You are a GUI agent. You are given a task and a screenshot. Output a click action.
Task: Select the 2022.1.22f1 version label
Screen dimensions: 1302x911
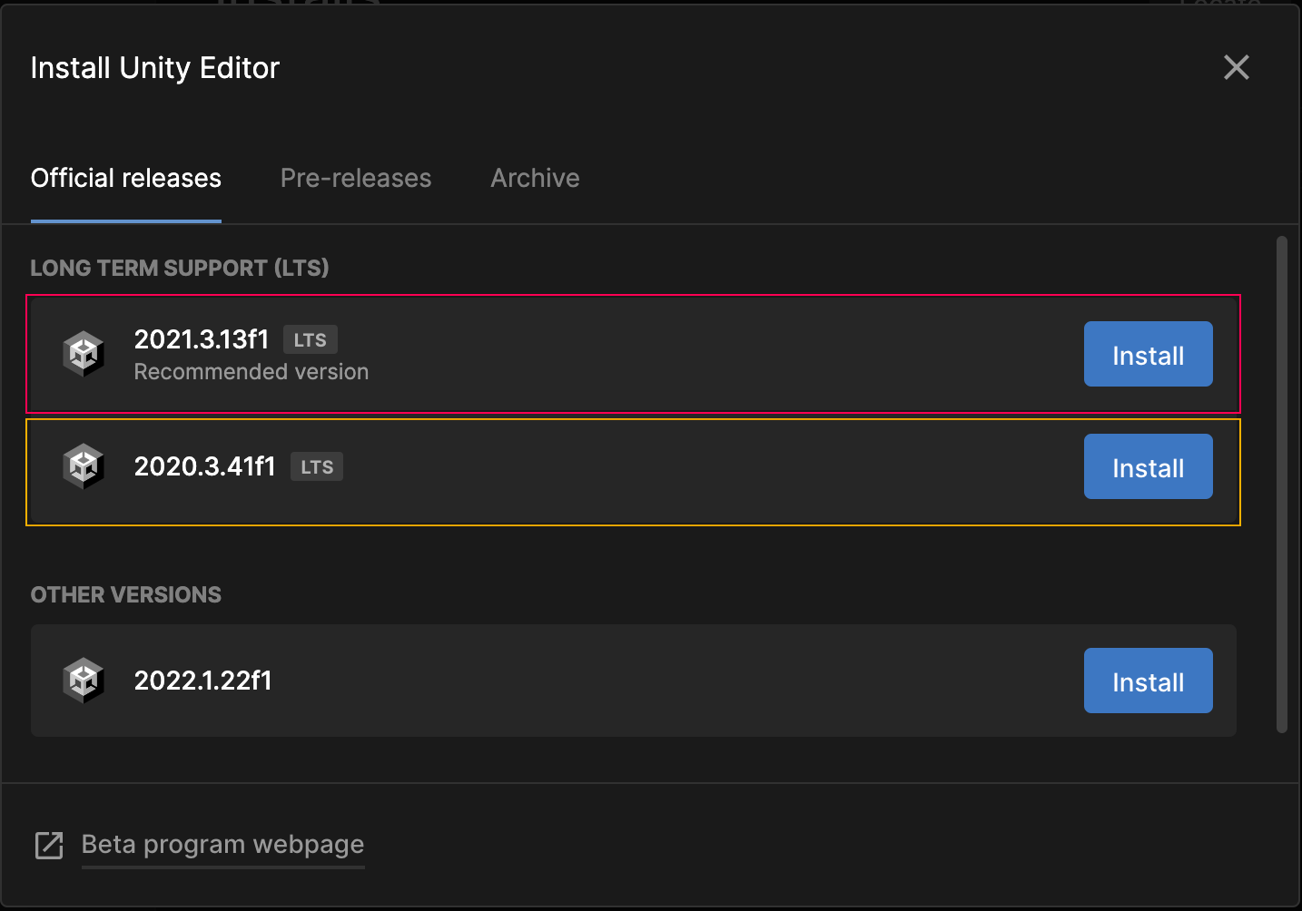pos(202,681)
